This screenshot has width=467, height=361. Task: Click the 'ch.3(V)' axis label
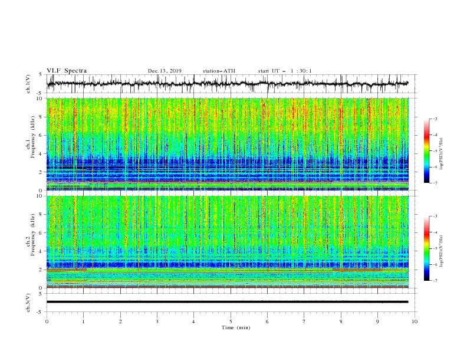pos(28,303)
